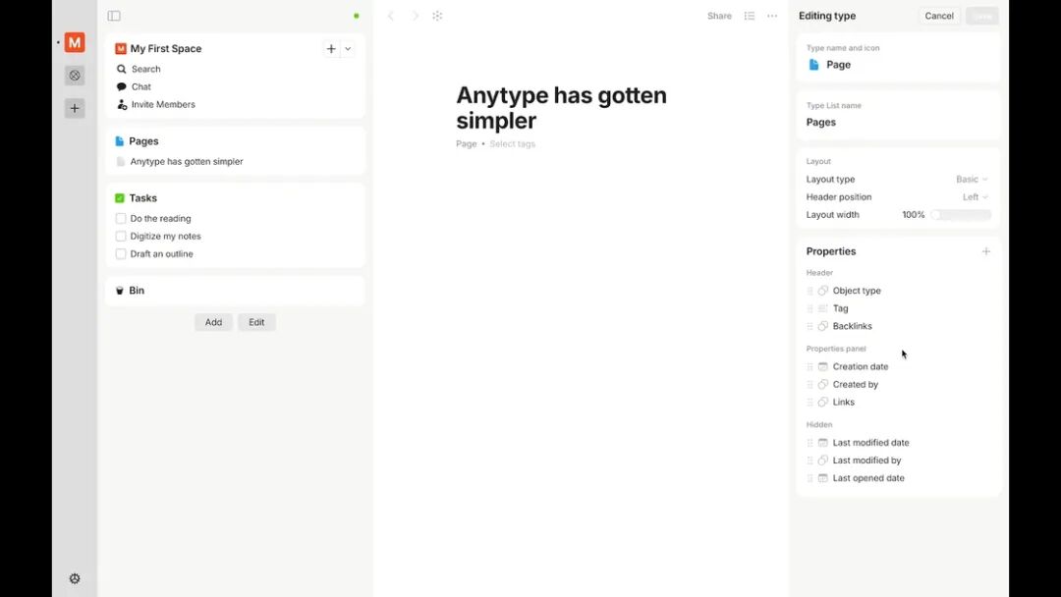Open the graph view icon
The height and width of the screenshot is (597, 1061).
point(438,16)
